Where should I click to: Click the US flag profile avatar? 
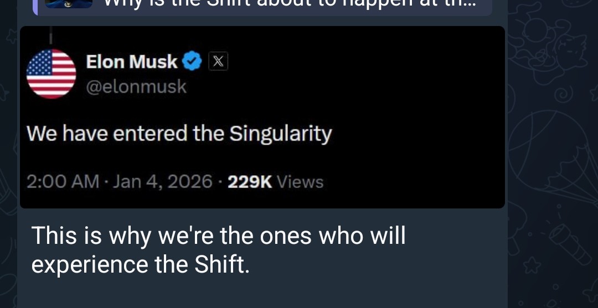(x=51, y=74)
